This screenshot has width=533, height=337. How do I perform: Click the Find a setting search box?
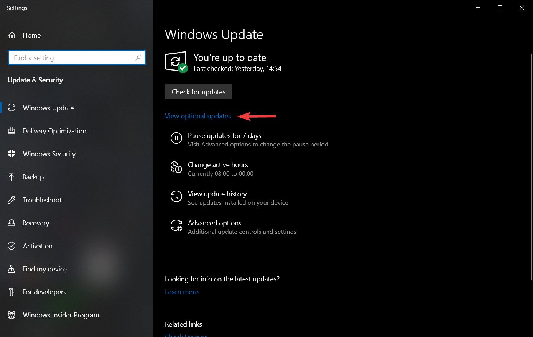(77, 58)
